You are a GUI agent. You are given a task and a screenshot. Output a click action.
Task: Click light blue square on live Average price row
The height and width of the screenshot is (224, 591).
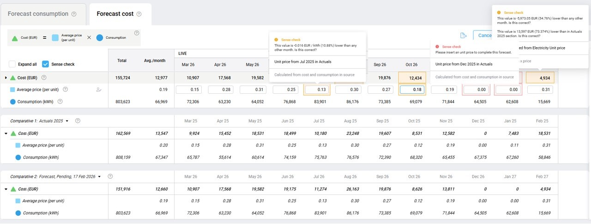(13, 90)
